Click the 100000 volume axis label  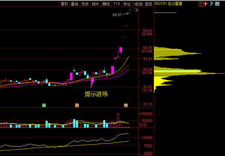click(x=146, y=114)
